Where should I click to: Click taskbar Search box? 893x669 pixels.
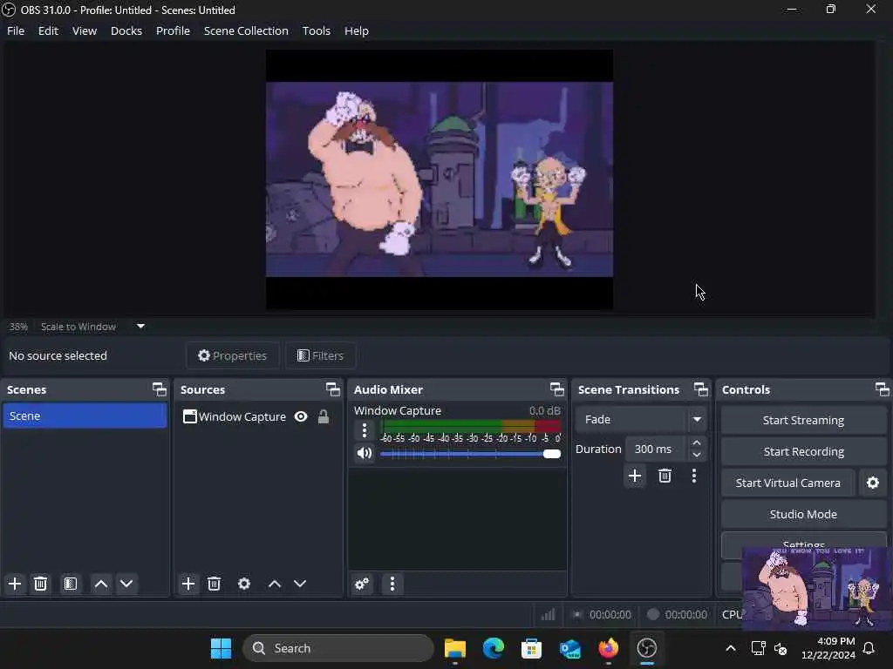tap(338, 648)
